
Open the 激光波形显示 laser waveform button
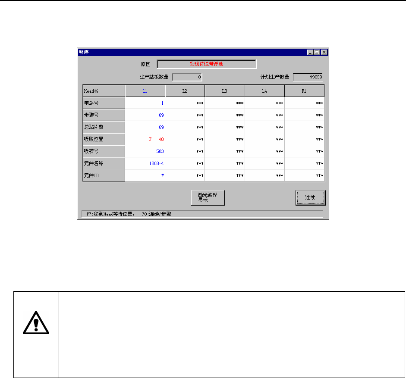pos(208,198)
